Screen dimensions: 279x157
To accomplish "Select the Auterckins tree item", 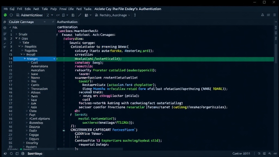I will [39, 66].
